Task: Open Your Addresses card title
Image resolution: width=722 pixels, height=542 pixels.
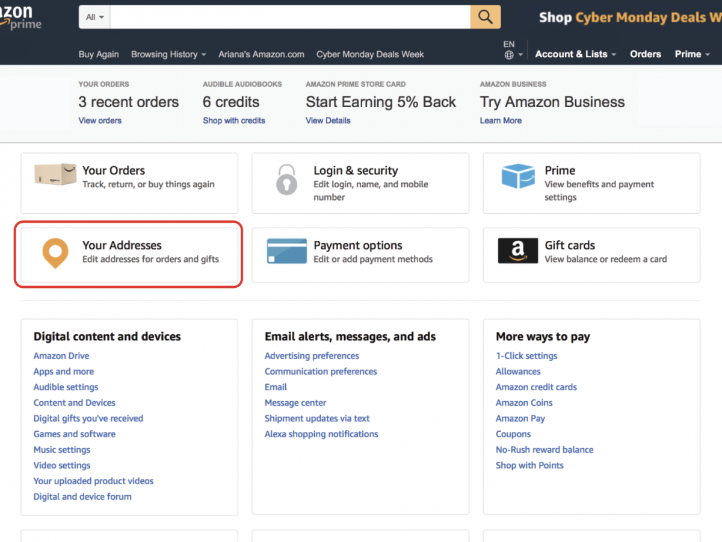Action: click(122, 245)
